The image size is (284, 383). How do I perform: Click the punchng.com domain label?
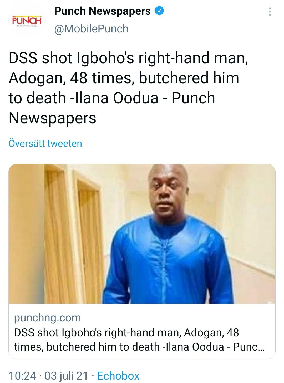tap(47, 318)
